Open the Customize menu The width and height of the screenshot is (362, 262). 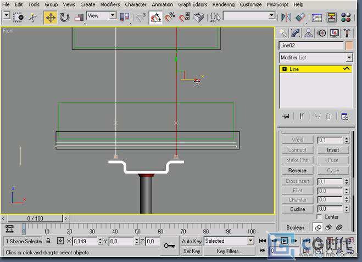pyautogui.click(x=250, y=4)
